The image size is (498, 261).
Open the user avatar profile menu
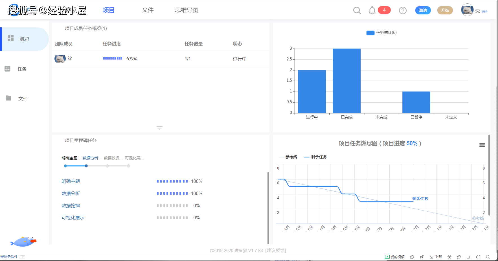coord(467,10)
